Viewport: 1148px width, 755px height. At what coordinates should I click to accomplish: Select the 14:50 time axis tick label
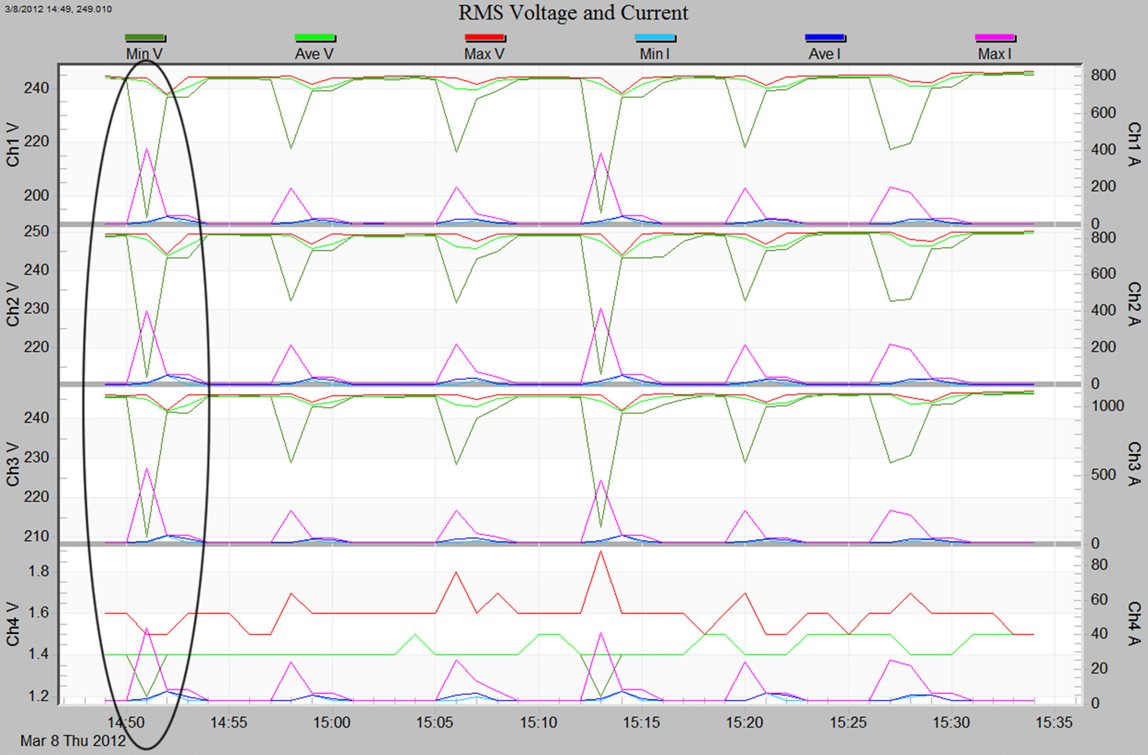pyautogui.click(x=126, y=723)
